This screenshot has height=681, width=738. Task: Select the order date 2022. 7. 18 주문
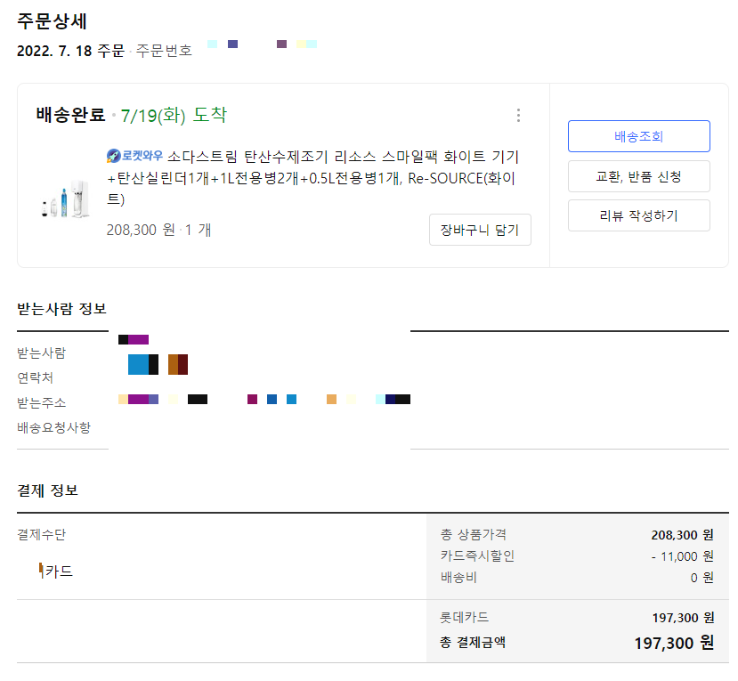point(70,51)
